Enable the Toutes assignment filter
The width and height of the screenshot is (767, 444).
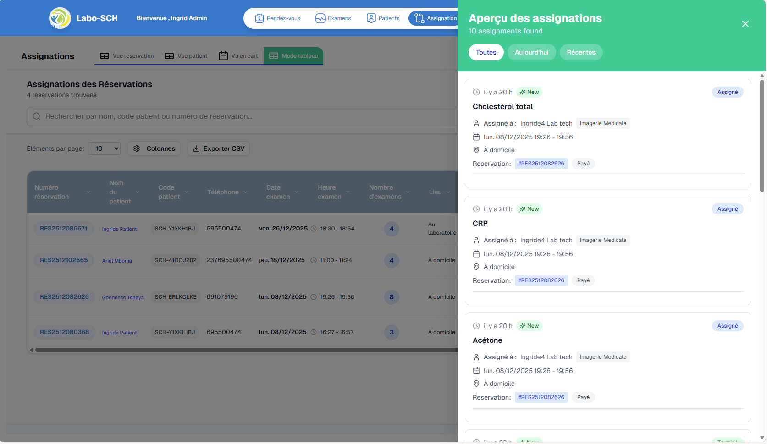(x=486, y=52)
